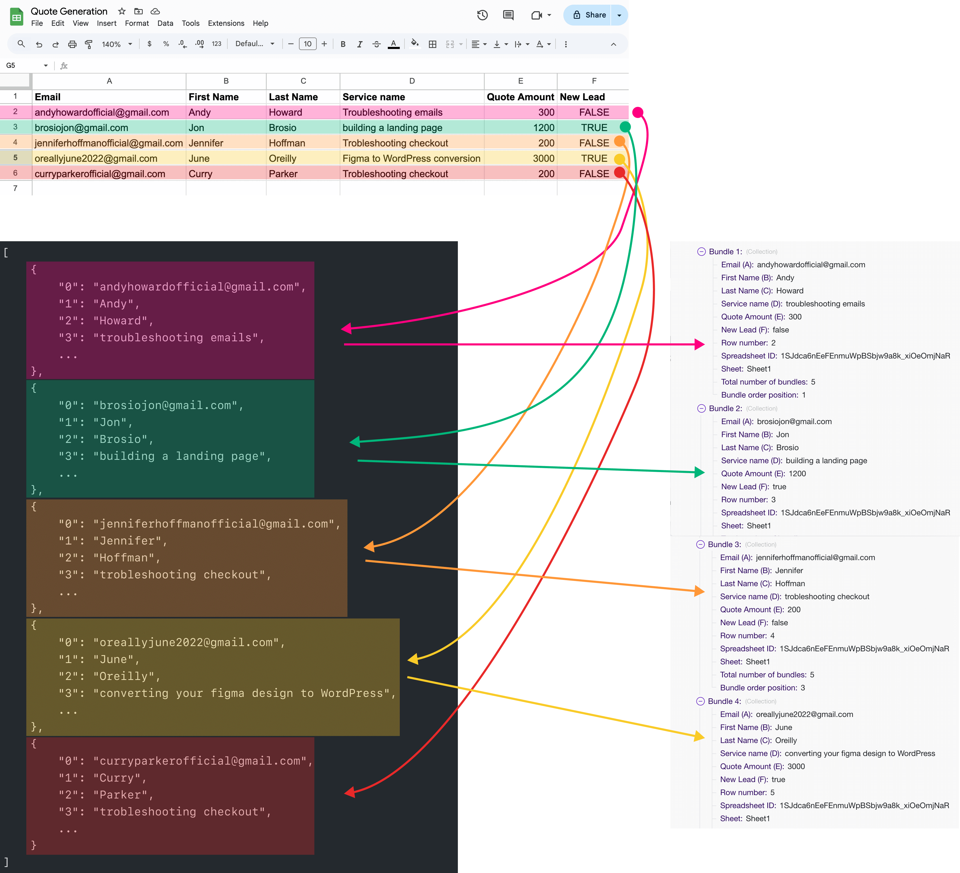The width and height of the screenshot is (960, 873).
Task: Open the default font dropdown
Action: coord(255,44)
